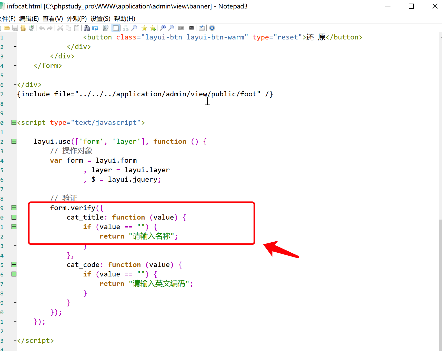Click the closing </script> tag

36,340
